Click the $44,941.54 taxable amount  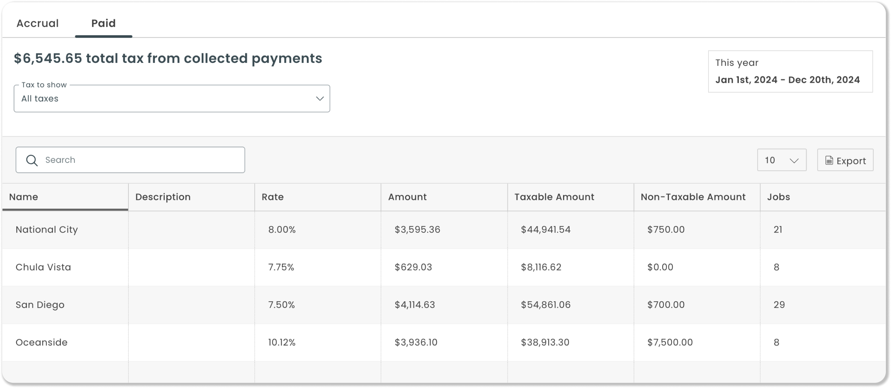point(546,230)
